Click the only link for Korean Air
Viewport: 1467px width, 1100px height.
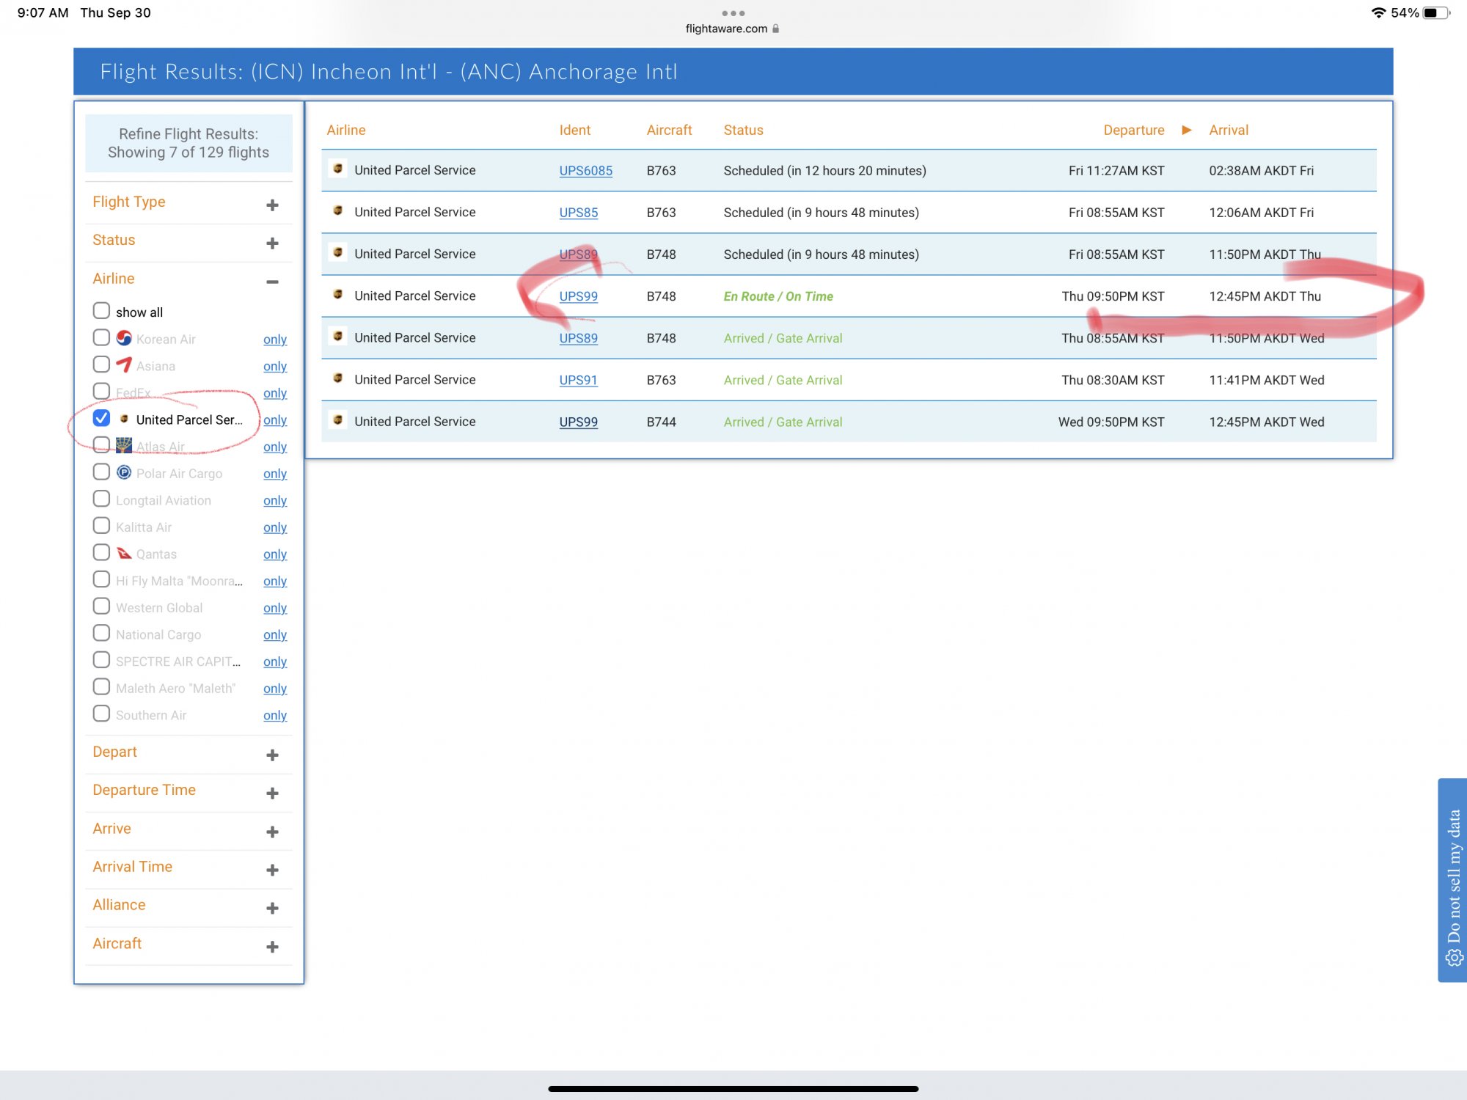[x=274, y=339]
